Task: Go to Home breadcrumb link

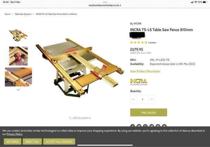Action: click(x=7, y=14)
